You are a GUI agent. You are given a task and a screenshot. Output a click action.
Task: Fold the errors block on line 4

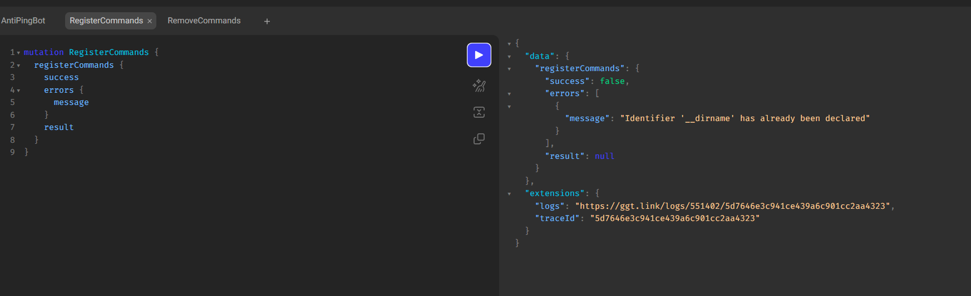[18, 91]
